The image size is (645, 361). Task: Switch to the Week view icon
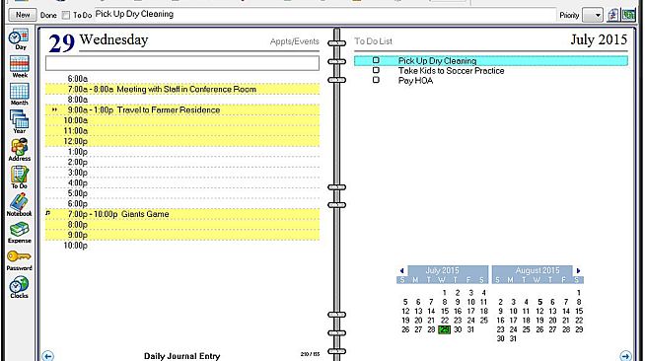(x=20, y=67)
